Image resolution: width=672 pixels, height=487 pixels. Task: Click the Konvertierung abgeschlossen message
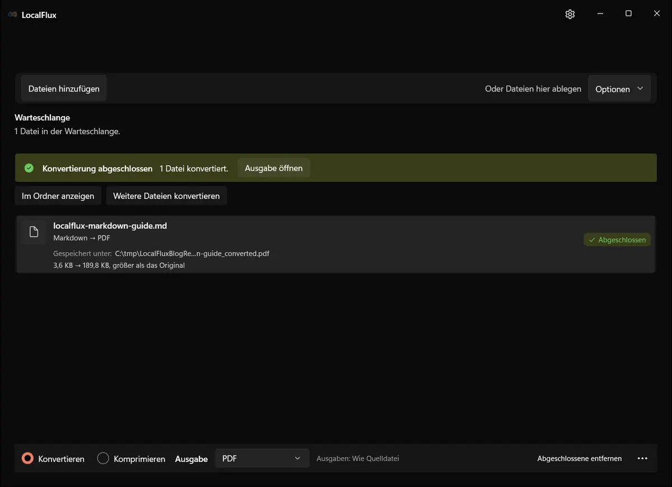pos(97,169)
